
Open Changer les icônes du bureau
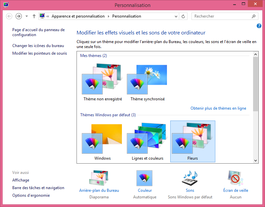(38, 46)
